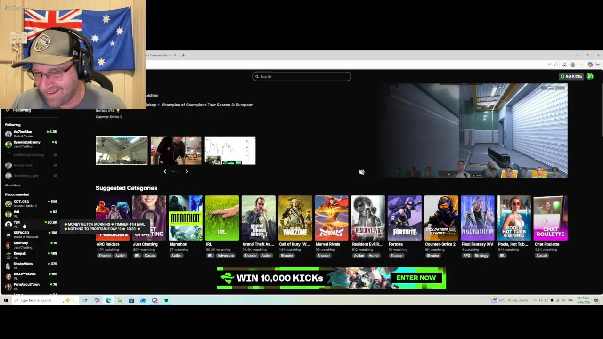The width and height of the screenshot is (603, 339).
Task: Expand followed channels with Show More
Action: click(x=13, y=186)
